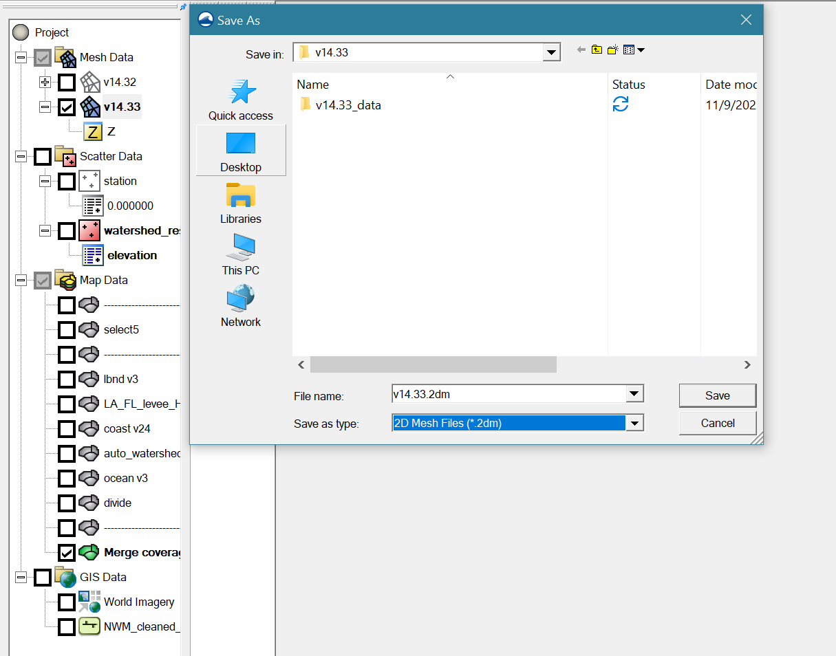Click the v14.33 mesh icon
This screenshot has width=836, height=656.
click(x=90, y=107)
